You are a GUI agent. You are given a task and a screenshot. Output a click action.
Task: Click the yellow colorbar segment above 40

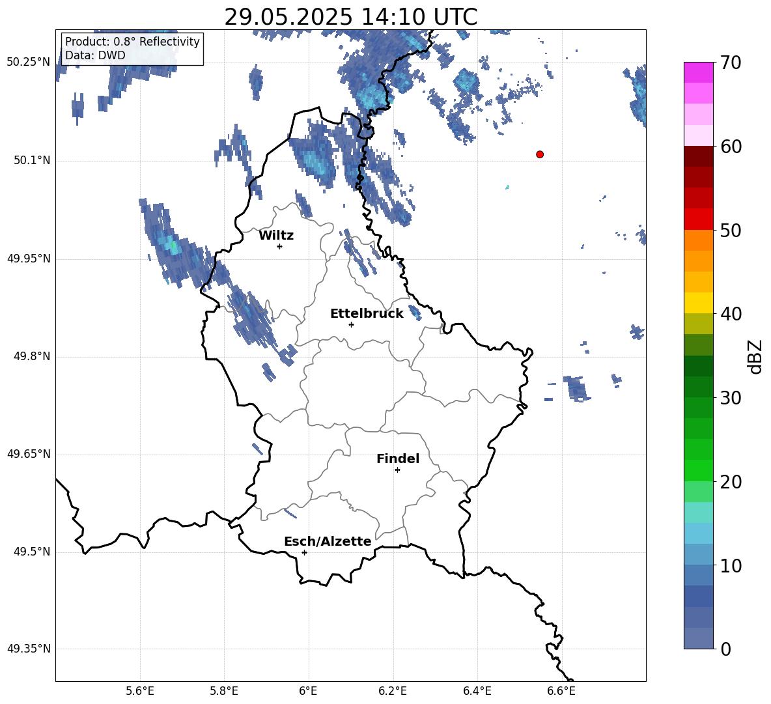tap(699, 303)
